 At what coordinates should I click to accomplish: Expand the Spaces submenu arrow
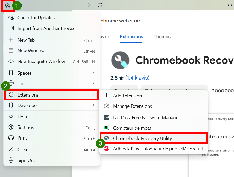(93, 73)
